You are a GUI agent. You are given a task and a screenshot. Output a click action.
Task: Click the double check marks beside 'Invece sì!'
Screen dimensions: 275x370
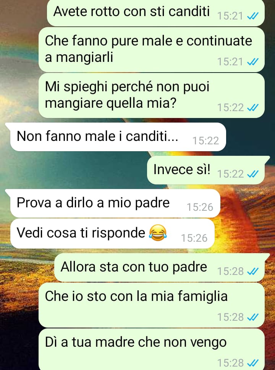pyautogui.click(x=252, y=174)
